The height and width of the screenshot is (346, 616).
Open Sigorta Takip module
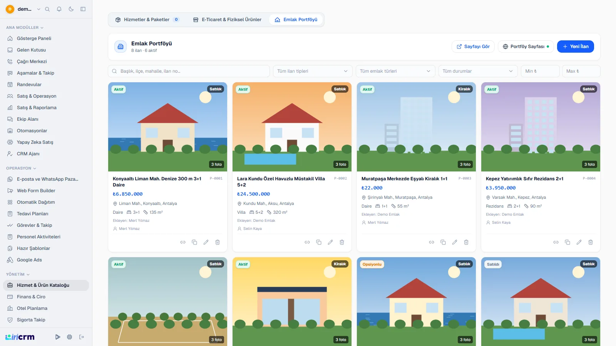46,320
